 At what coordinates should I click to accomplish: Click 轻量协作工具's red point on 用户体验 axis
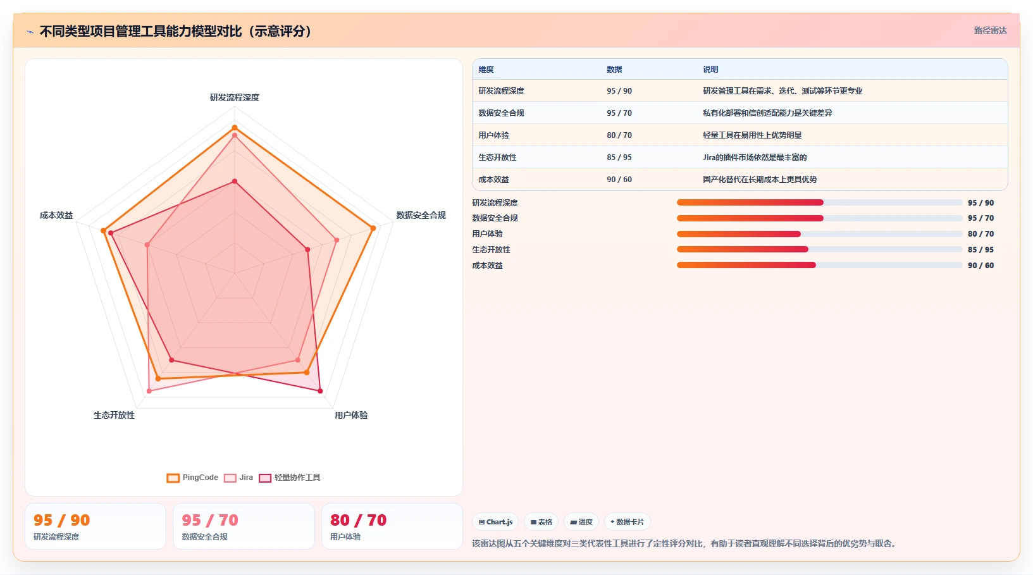[x=320, y=391]
